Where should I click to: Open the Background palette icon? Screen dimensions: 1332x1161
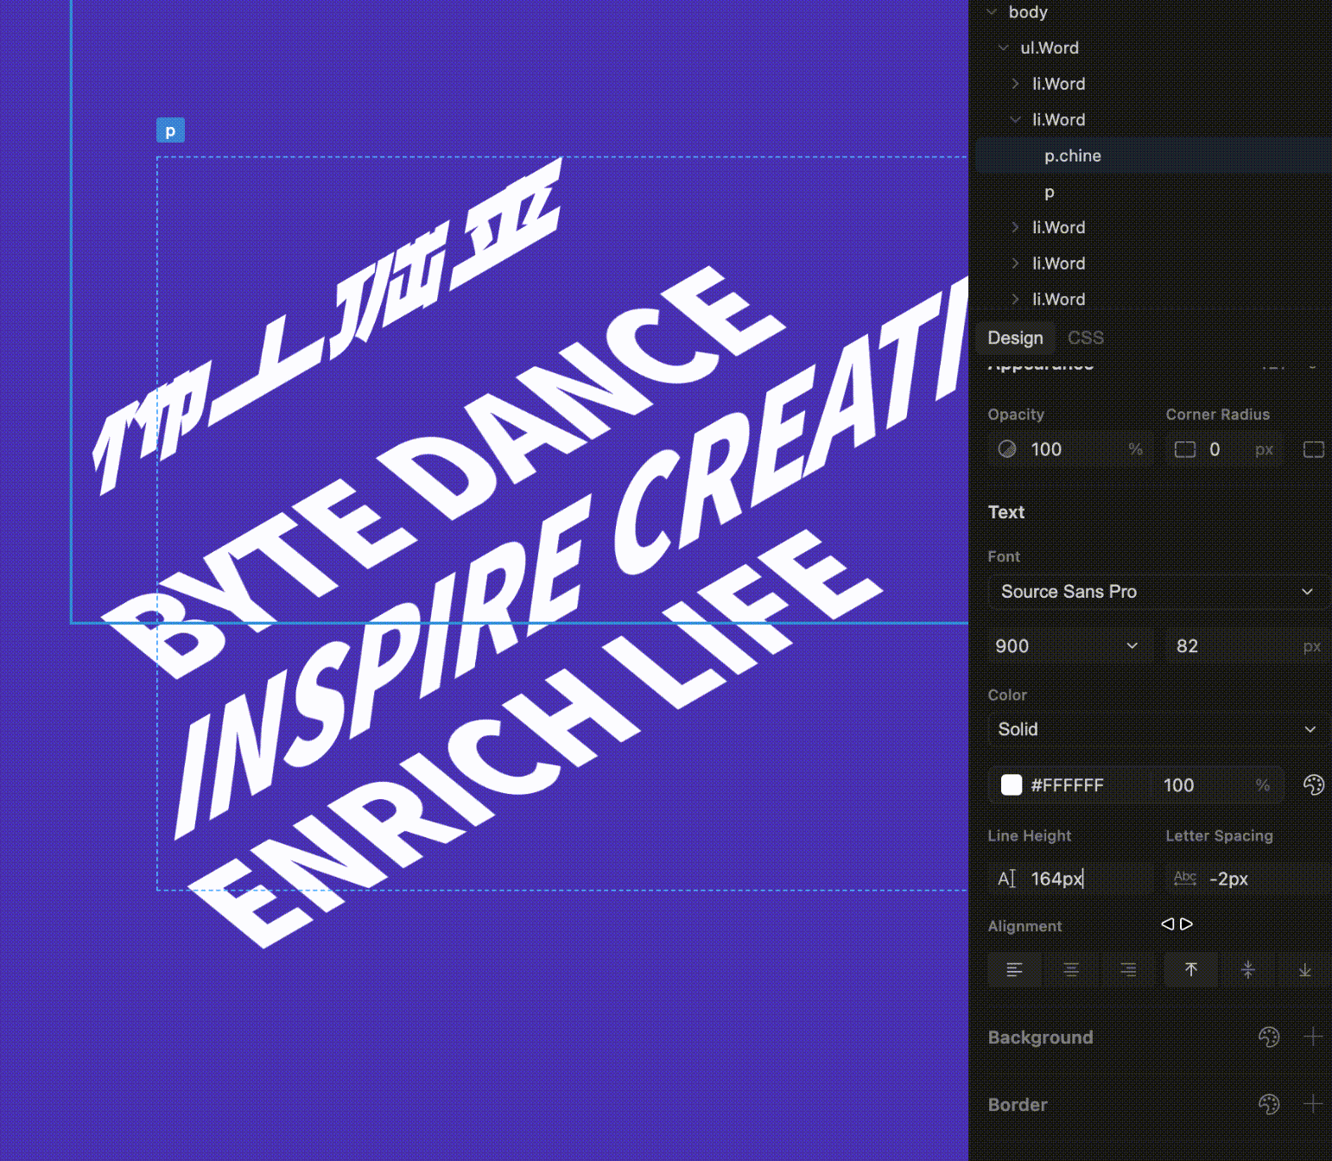(1269, 1037)
